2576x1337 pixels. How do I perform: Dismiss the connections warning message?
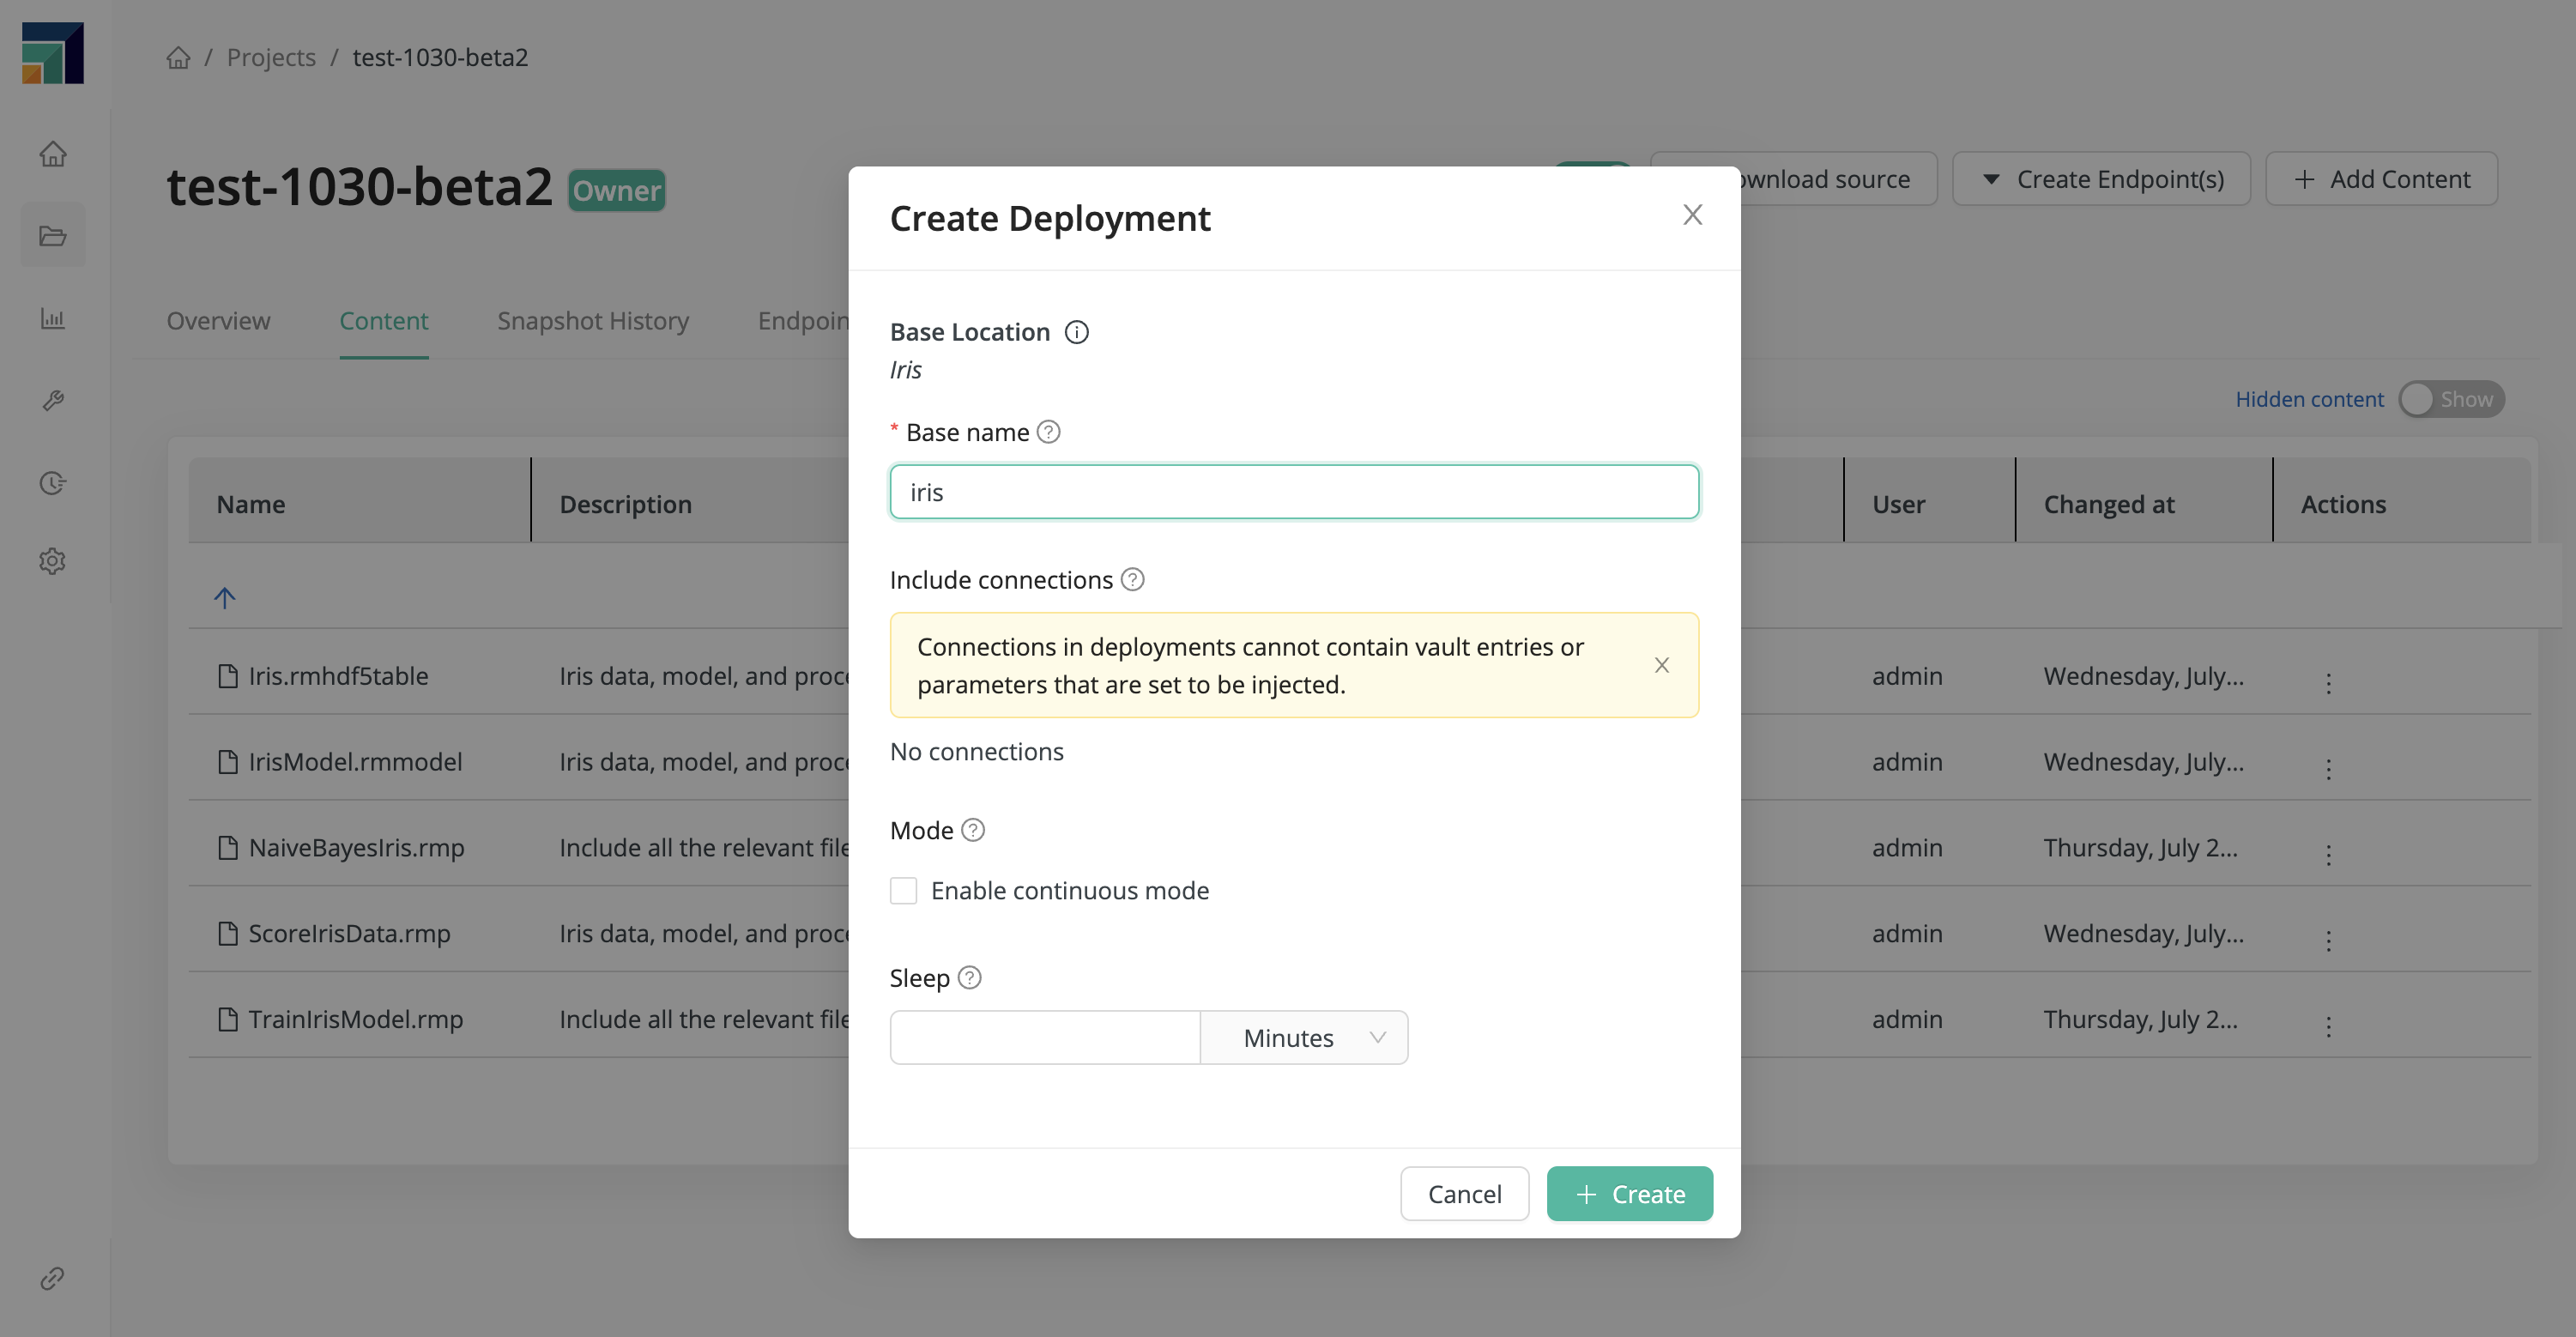point(1660,664)
